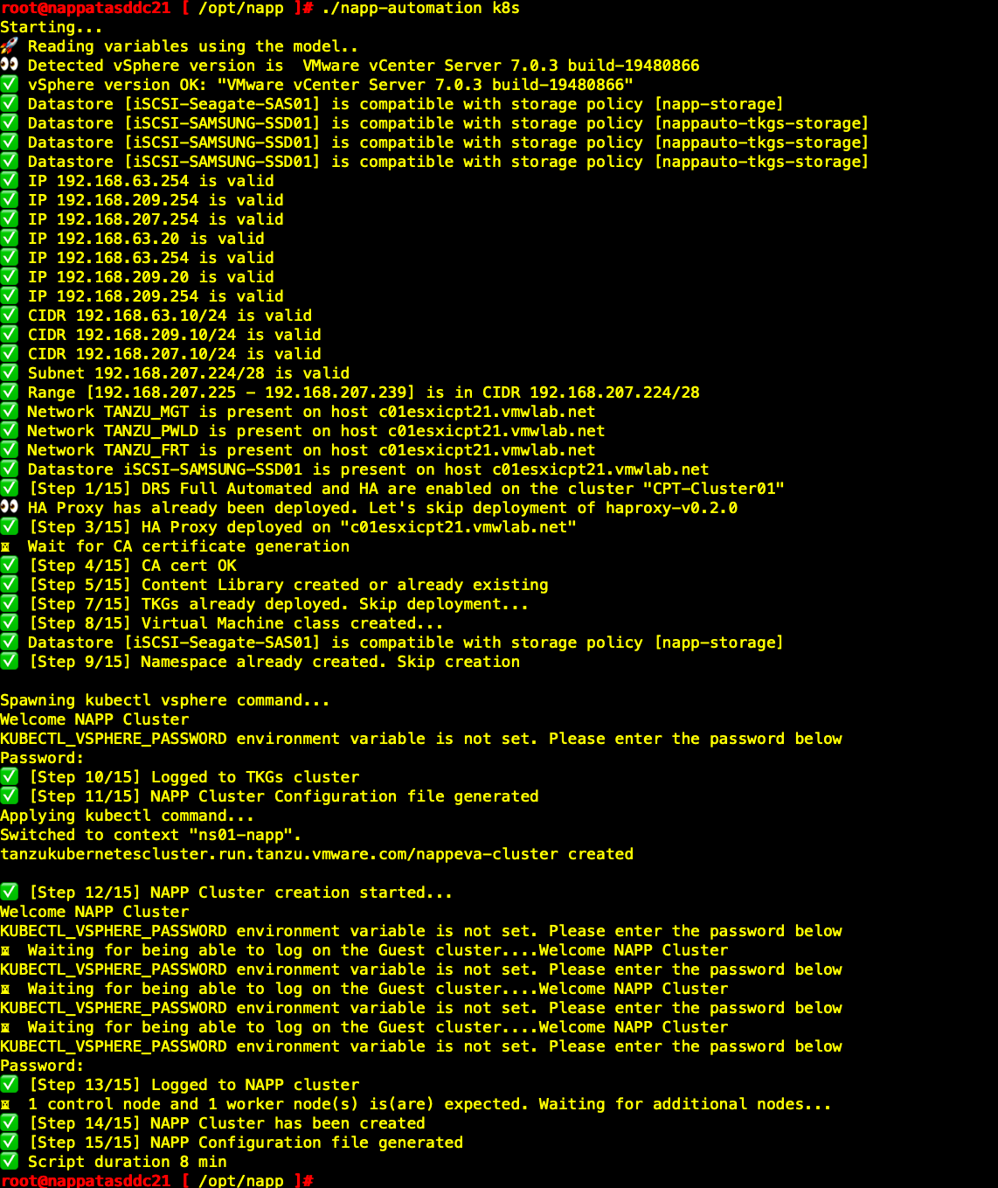Image resolution: width=998 pixels, height=1188 pixels.
Task: Click the check mark beside Subnet 192.168.207.224/28
Action: (9, 373)
